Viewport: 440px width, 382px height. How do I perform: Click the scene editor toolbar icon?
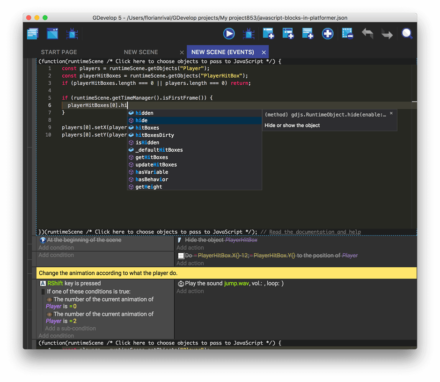tap(52, 34)
